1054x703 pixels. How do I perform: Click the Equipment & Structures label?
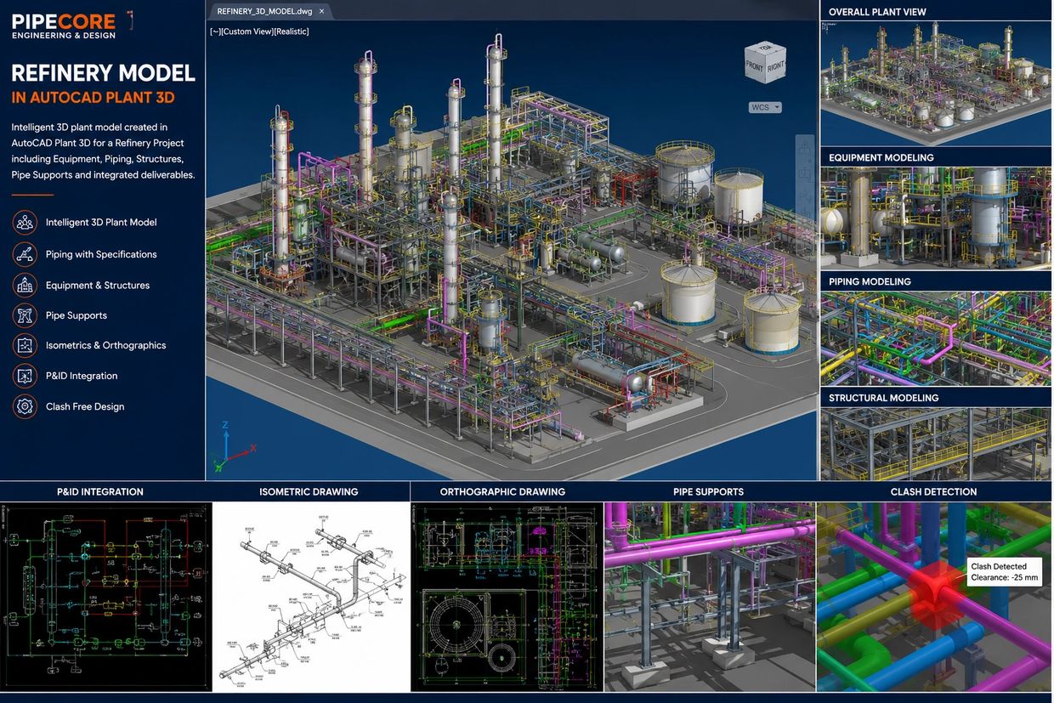[x=98, y=286]
